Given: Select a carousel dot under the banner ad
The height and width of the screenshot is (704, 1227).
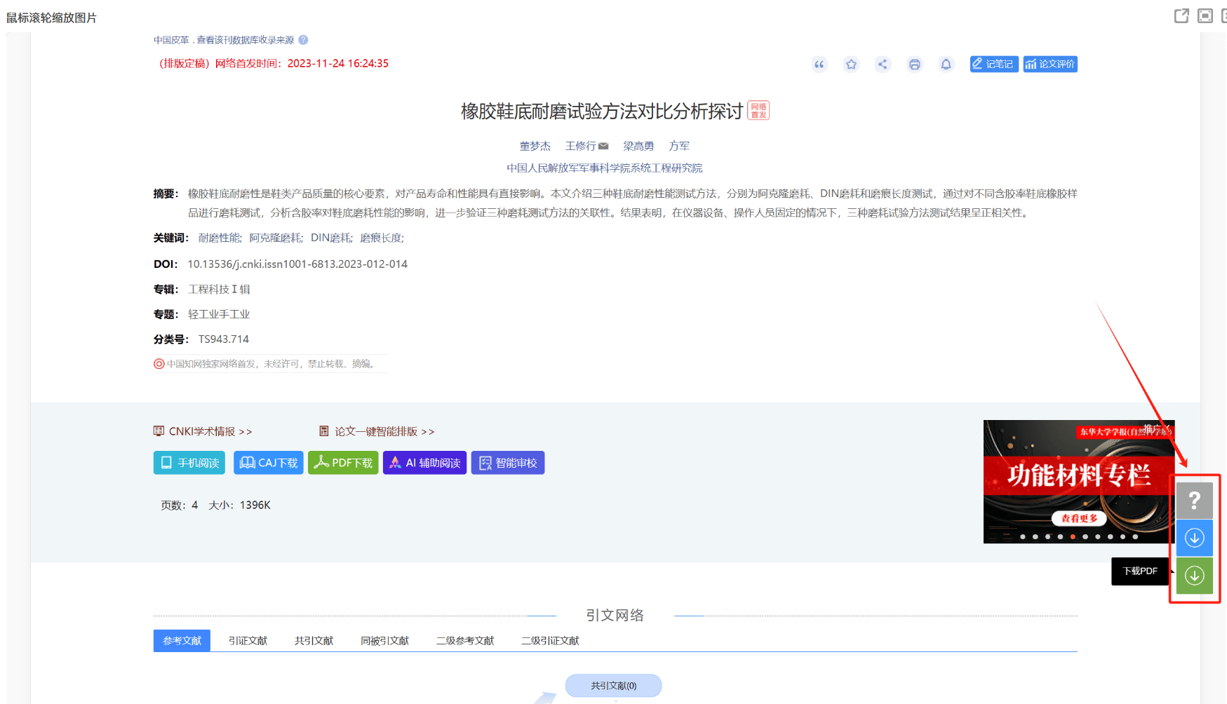Looking at the screenshot, I should 1073,536.
